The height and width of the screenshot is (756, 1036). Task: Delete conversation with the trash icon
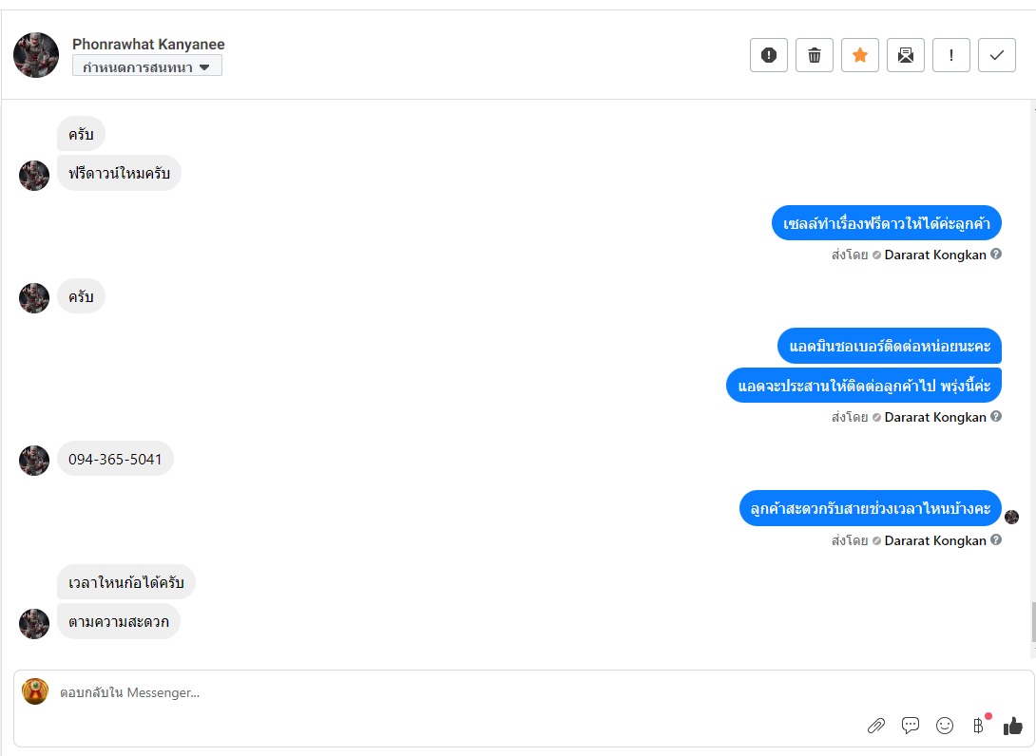click(815, 55)
